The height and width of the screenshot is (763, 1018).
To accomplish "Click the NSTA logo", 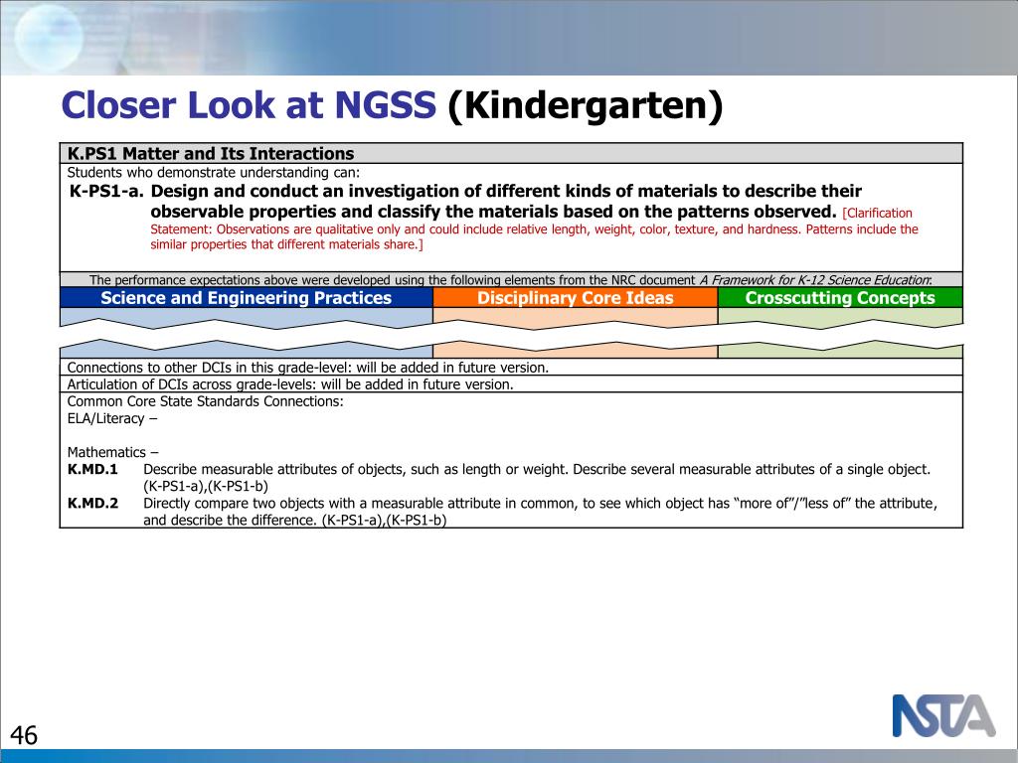I will [x=943, y=715].
